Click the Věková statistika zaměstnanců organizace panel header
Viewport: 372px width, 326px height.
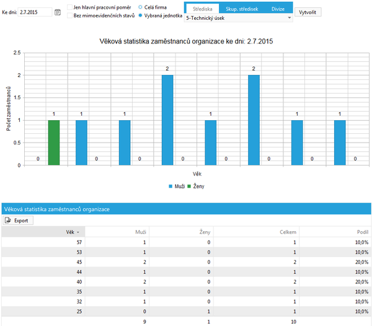(x=186, y=209)
